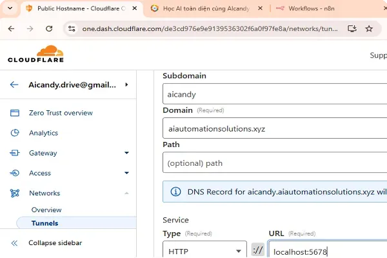Open Networks Overview sub-item
Screen dimensions: 387x258
46,210
